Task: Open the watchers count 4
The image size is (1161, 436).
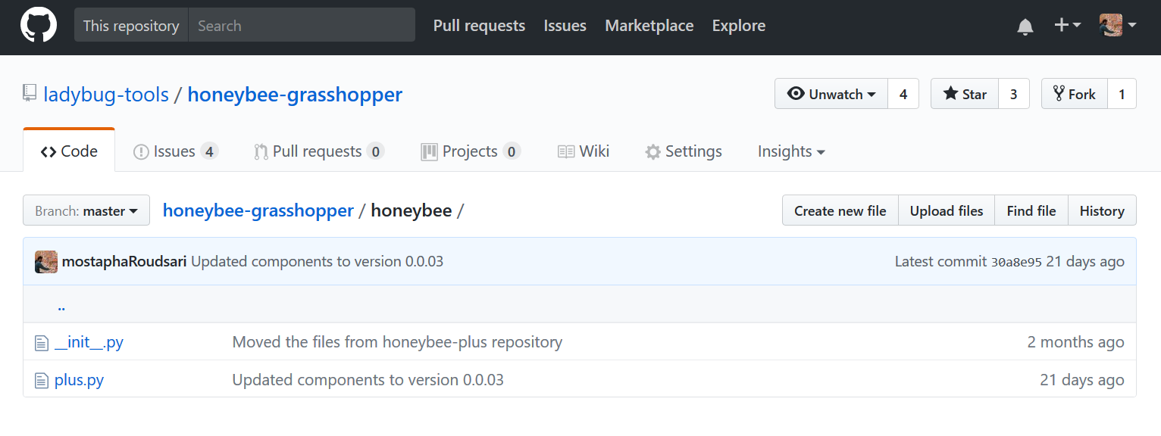Action: click(x=903, y=94)
